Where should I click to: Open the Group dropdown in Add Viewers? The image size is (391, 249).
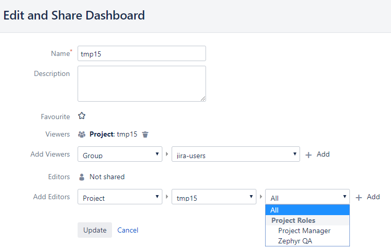pyautogui.click(x=120, y=154)
